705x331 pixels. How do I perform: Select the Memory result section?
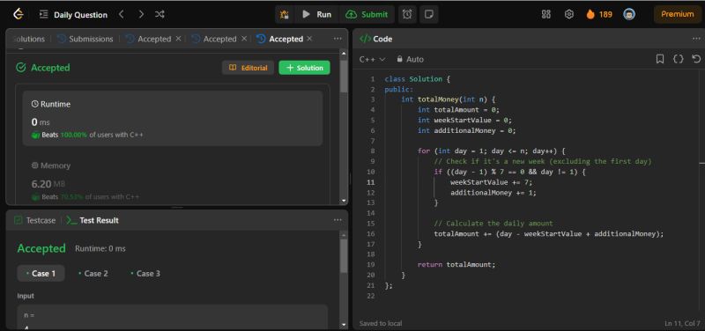[173, 181]
